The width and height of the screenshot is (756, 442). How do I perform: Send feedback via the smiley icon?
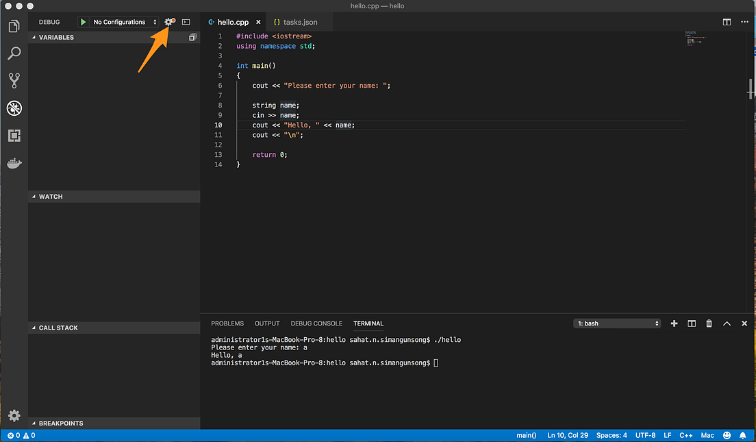coord(727,434)
